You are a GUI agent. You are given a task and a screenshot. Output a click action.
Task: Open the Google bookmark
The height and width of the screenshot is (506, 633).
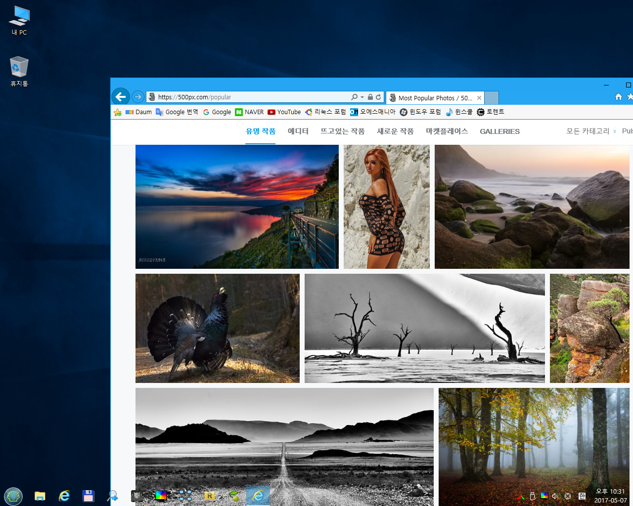coord(217,112)
